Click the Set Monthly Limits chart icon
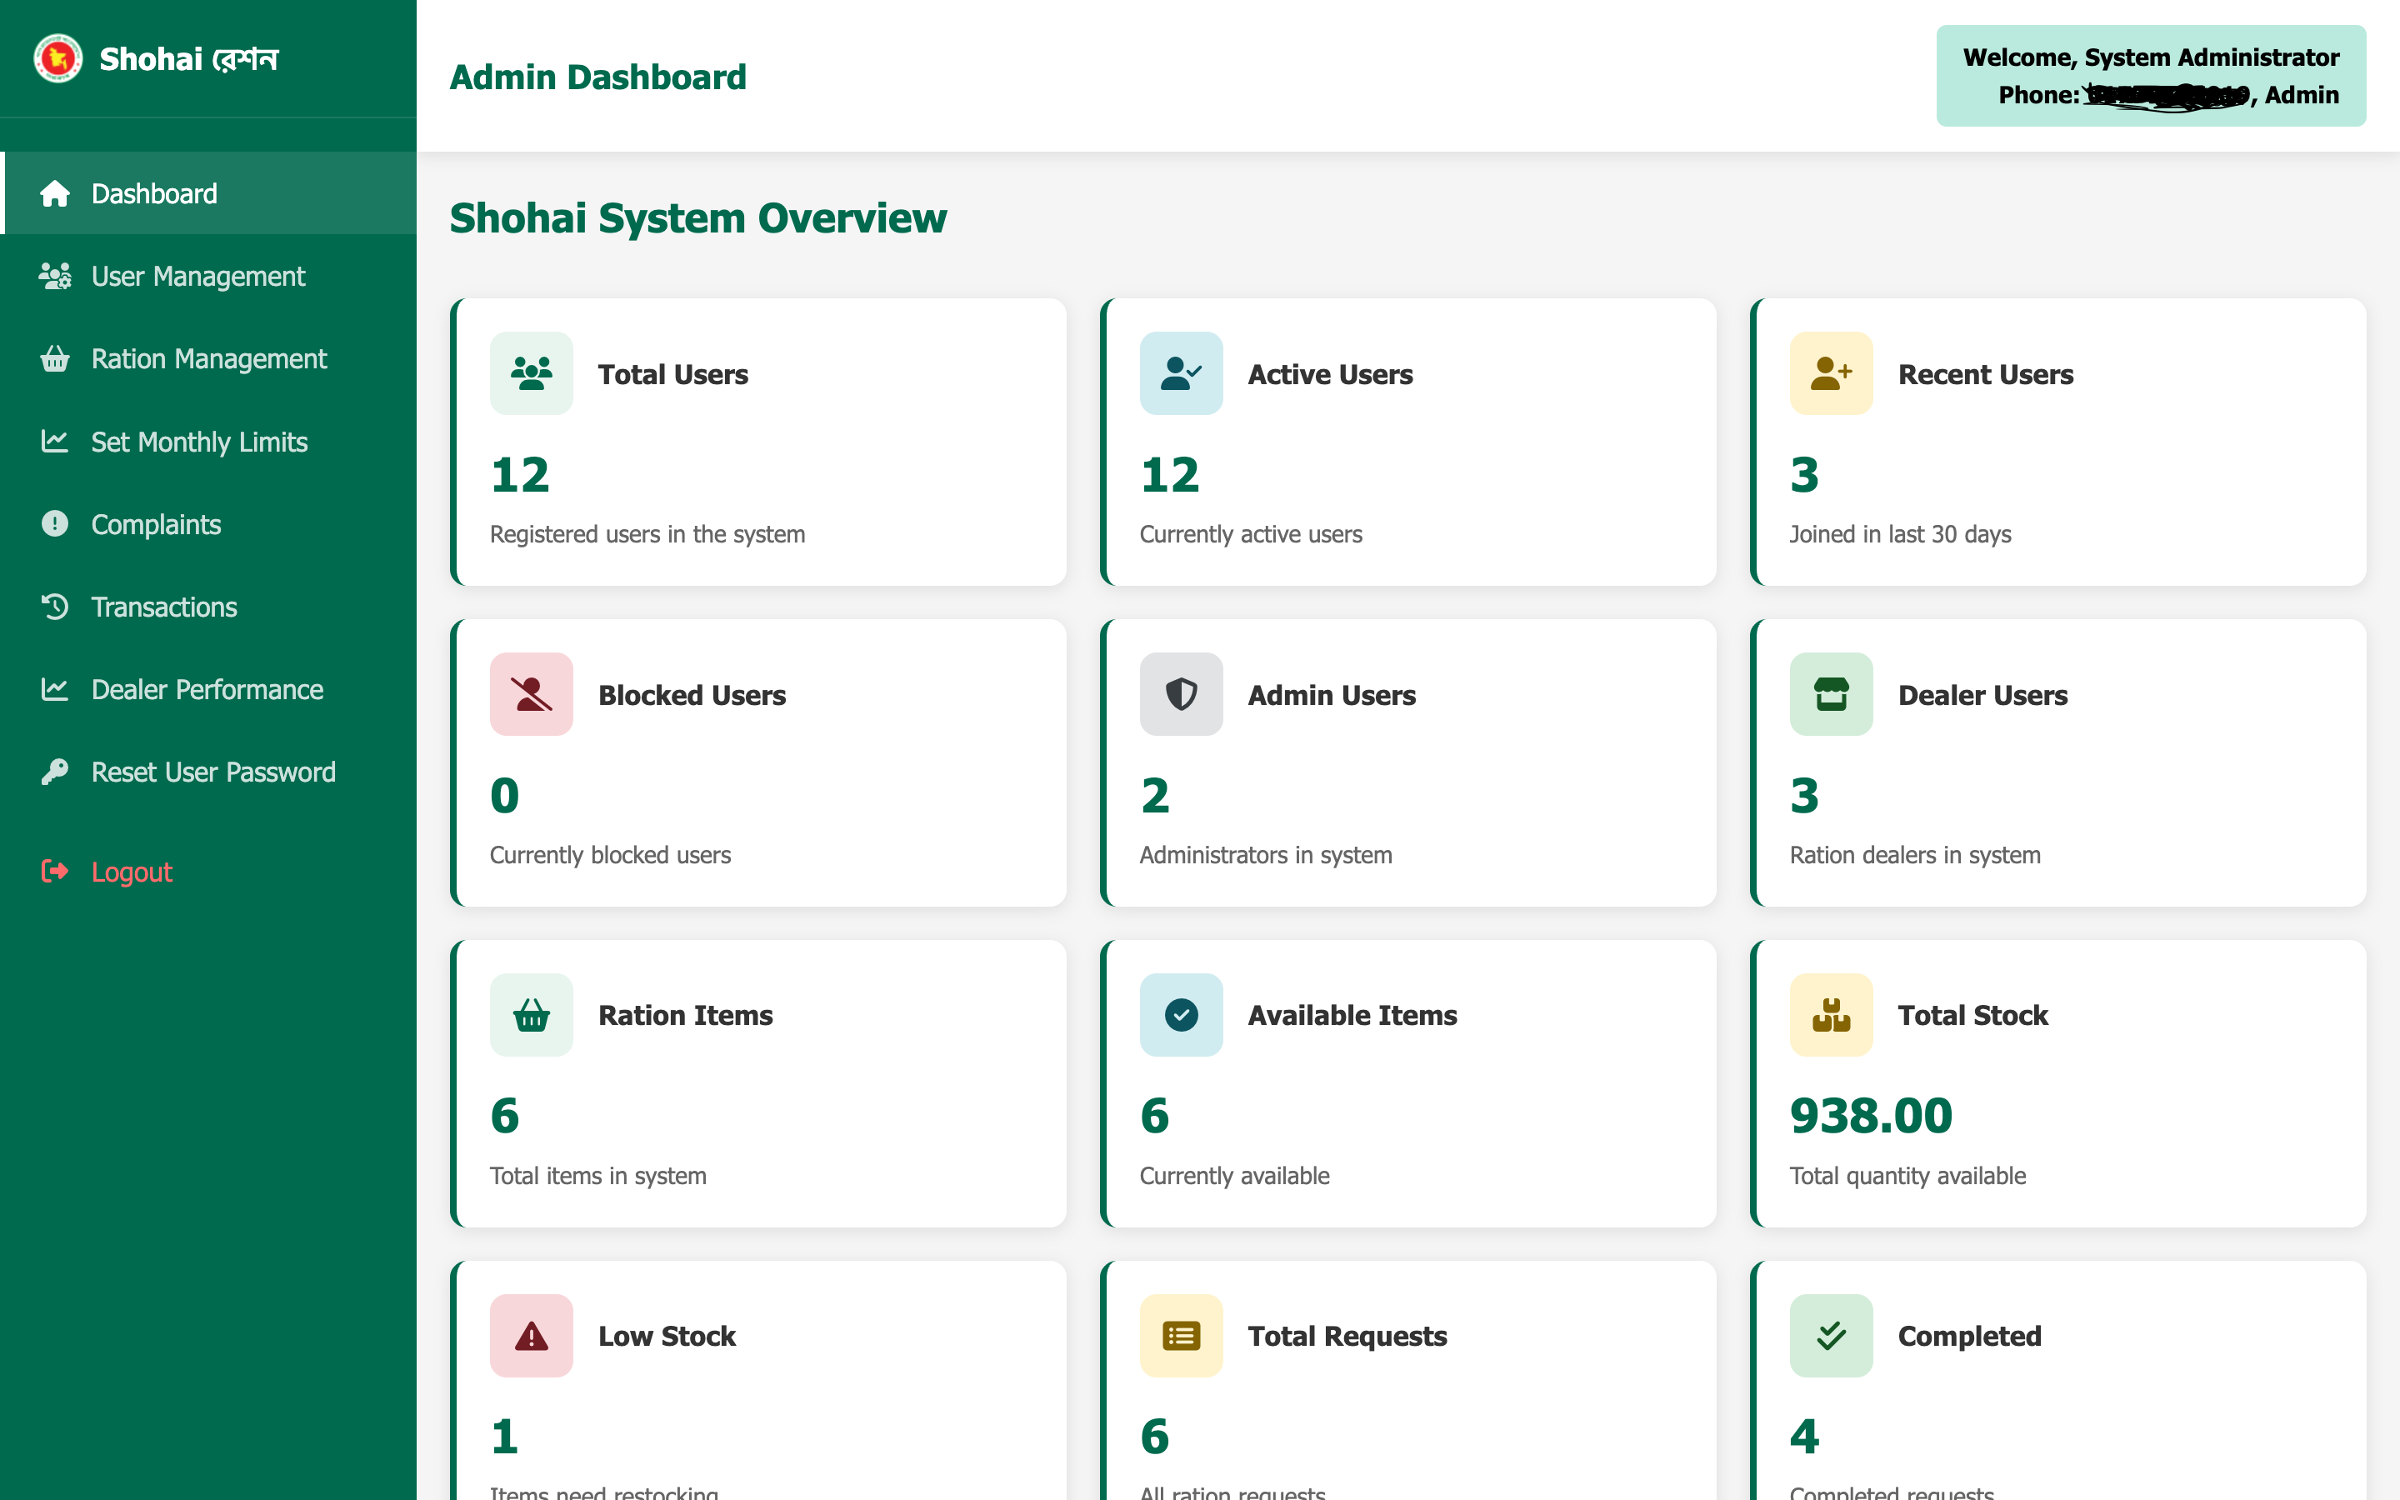This screenshot has height=1500, width=2400. click(x=54, y=442)
